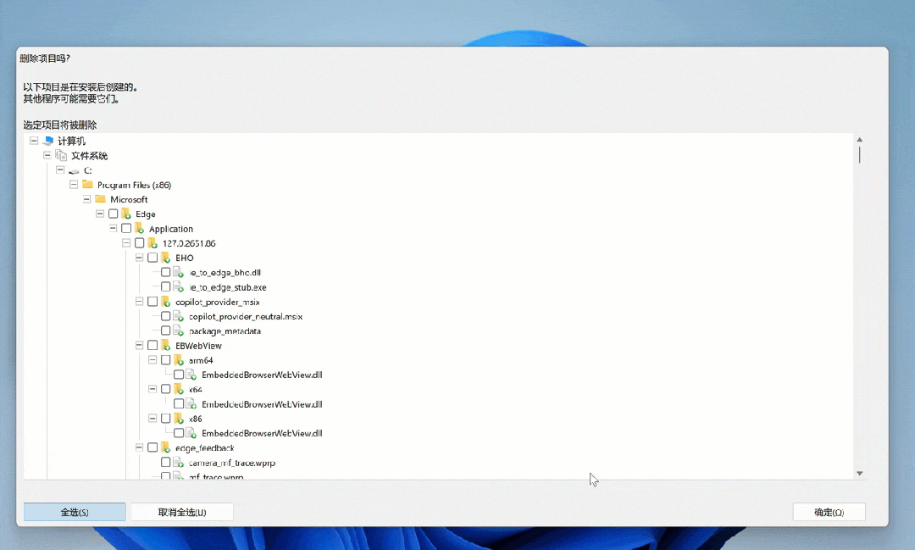Enable the camera_mf_trace.wprp checkbox

coord(165,463)
